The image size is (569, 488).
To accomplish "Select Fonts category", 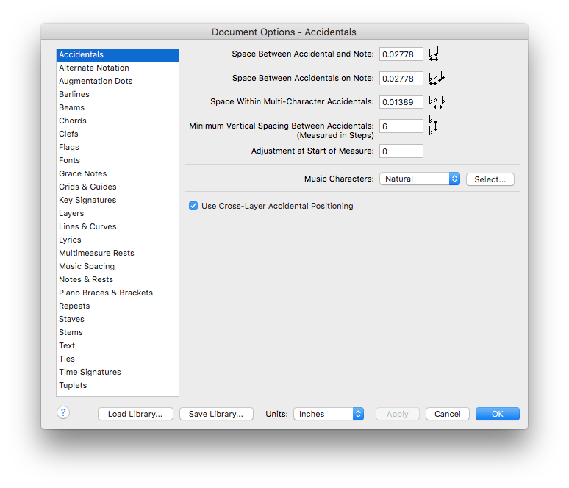I will pos(118,161).
